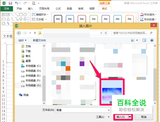The width and height of the screenshot is (160, 122).
Task: Click the Refresh button in dialog
Action: [106, 33]
